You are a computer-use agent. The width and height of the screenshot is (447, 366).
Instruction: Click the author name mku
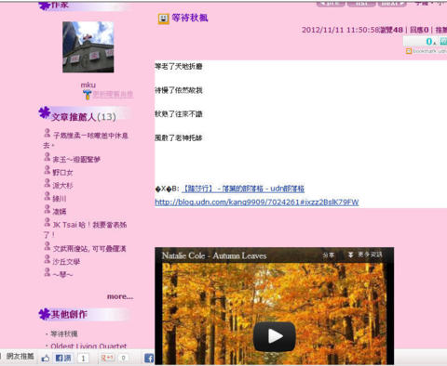pos(88,85)
